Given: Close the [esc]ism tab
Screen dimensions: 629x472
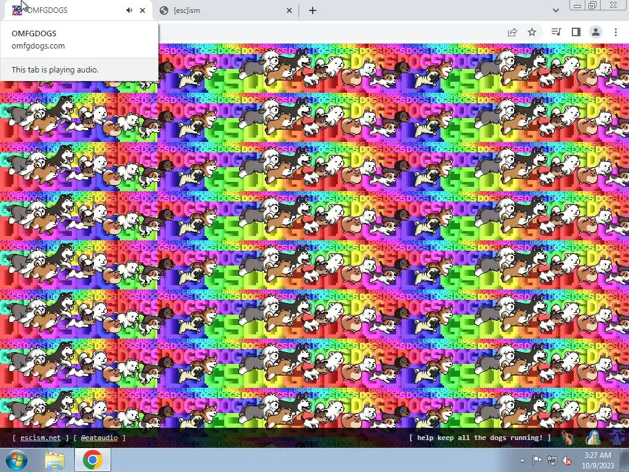Looking at the screenshot, I should pyautogui.click(x=289, y=10).
